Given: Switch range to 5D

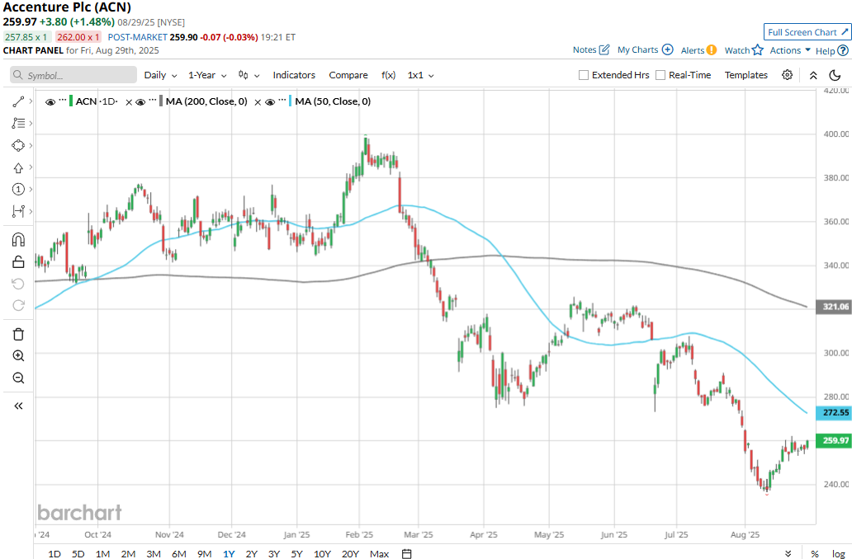Looking at the screenshot, I should pos(78,553).
